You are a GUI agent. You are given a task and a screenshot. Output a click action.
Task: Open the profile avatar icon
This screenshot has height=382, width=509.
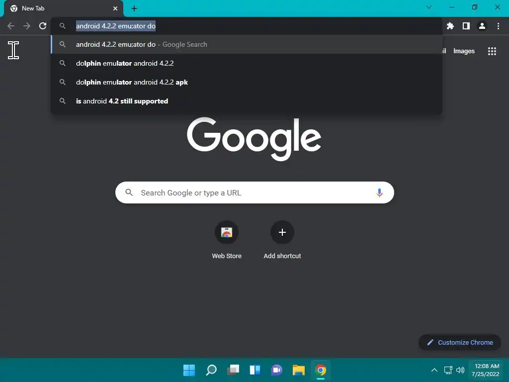482,26
